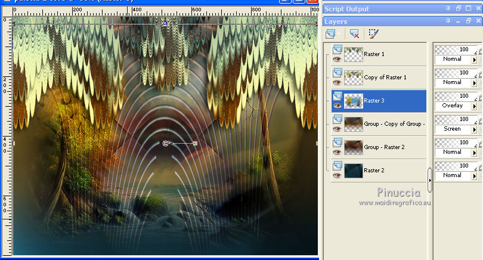Image resolution: width=483 pixels, height=260 pixels.
Task: Open blend mode dropdown for Raster 2 layer
Action: click(x=475, y=175)
